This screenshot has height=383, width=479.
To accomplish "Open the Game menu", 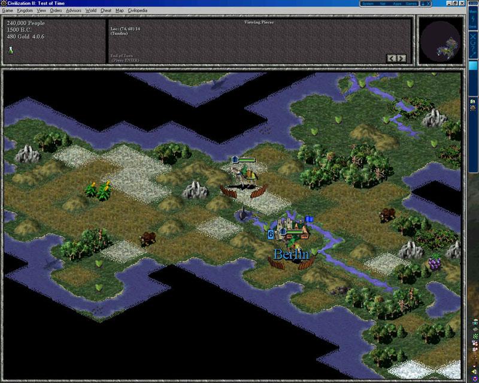I will 7,10.
